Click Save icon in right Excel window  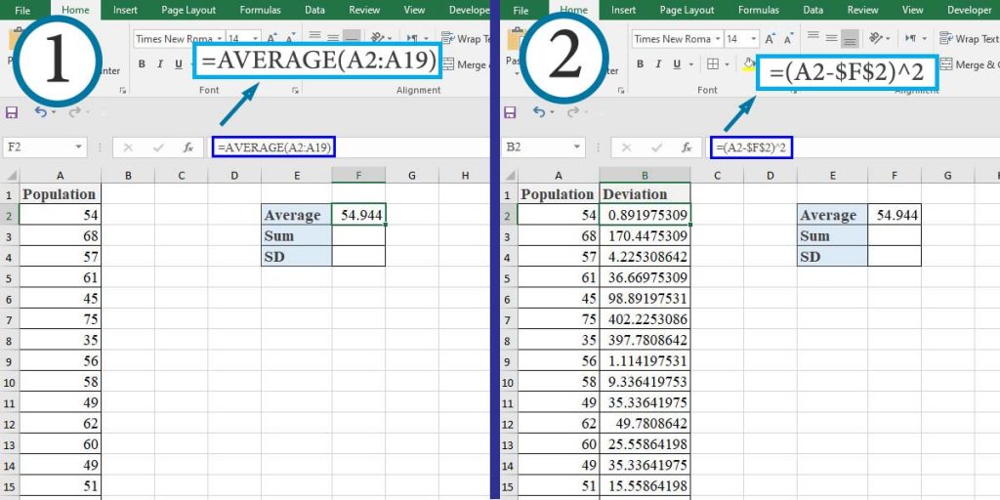[510, 112]
